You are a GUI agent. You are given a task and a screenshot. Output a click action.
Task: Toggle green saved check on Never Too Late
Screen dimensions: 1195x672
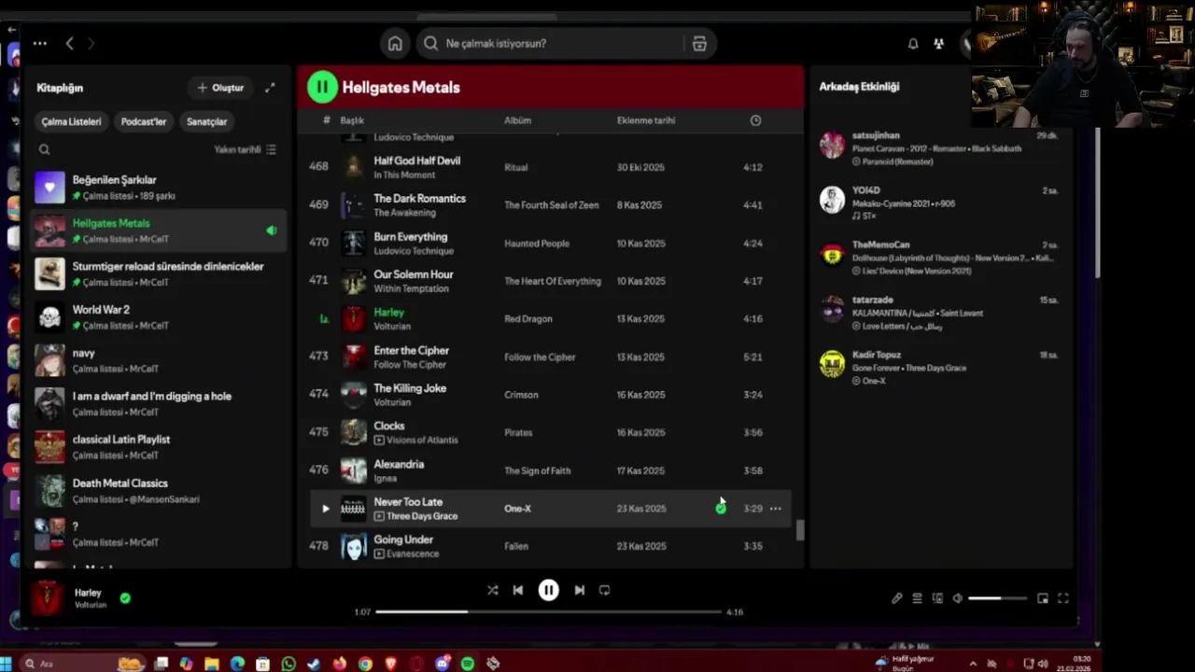tap(721, 509)
